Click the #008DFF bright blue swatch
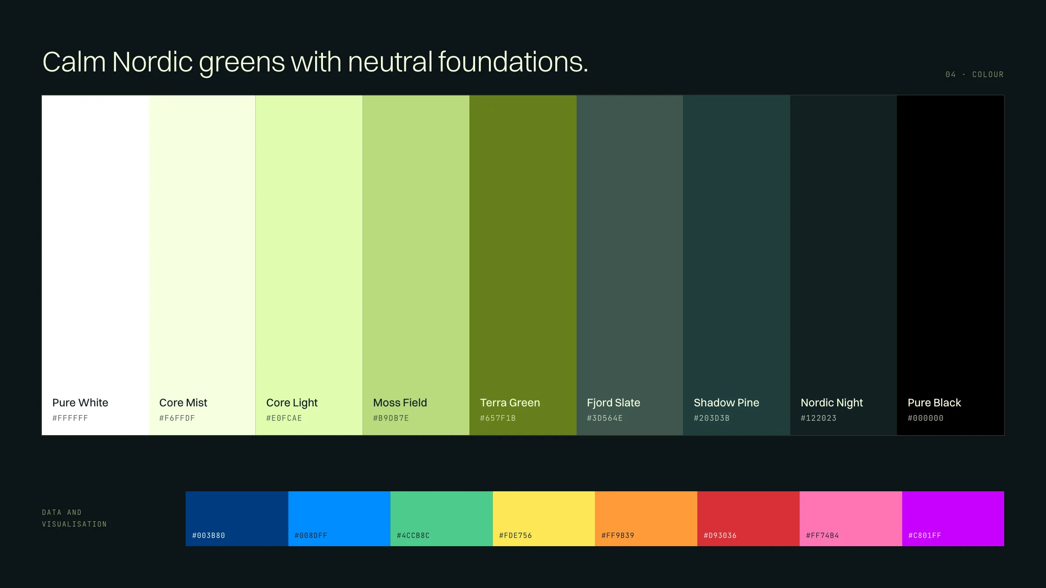 [x=340, y=519]
